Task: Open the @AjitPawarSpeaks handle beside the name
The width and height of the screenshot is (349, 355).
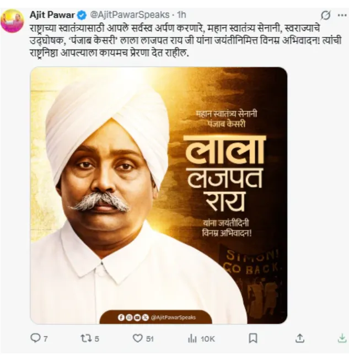Action: (x=130, y=15)
